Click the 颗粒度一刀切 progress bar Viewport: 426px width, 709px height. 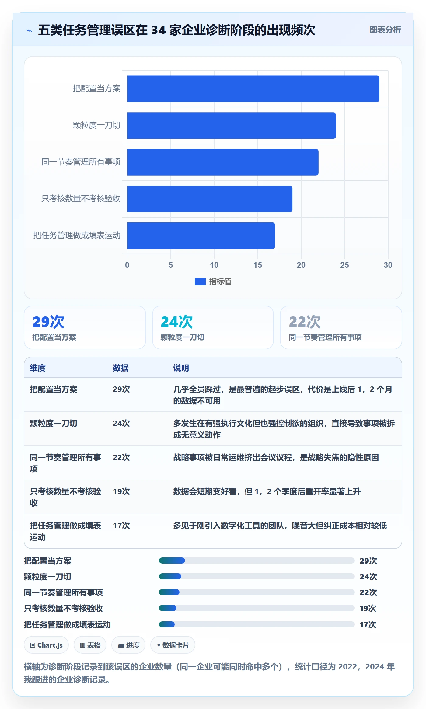(257, 576)
